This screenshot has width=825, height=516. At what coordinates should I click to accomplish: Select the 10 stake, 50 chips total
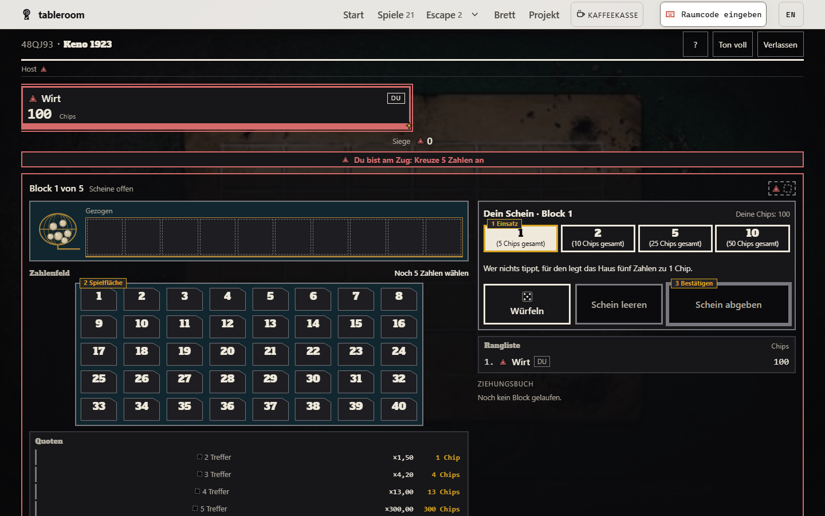[x=752, y=239]
